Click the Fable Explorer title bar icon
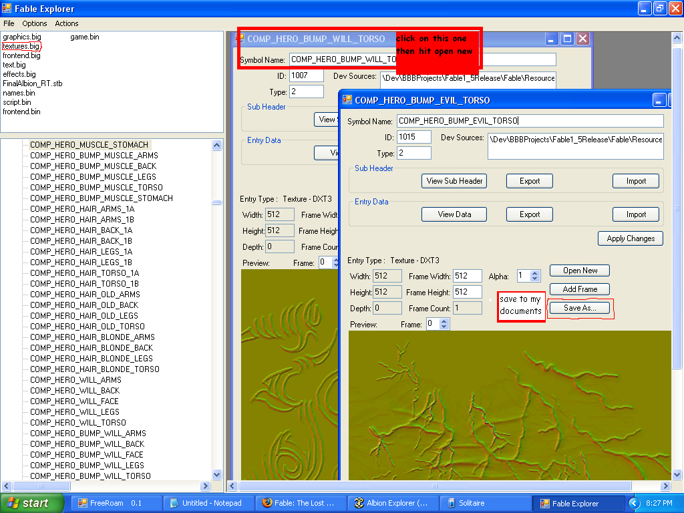Image resolution: width=684 pixels, height=513 pixels. point(7,9)
